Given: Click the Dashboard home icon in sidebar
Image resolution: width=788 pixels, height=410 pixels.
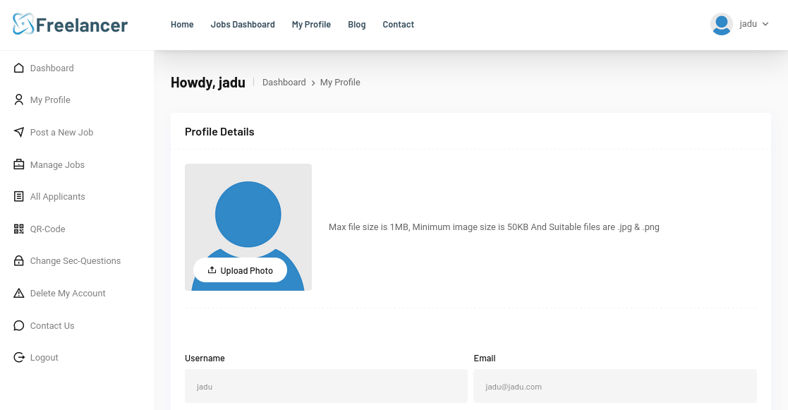Looking at the screenshot, I should click(x=18, y=68).
